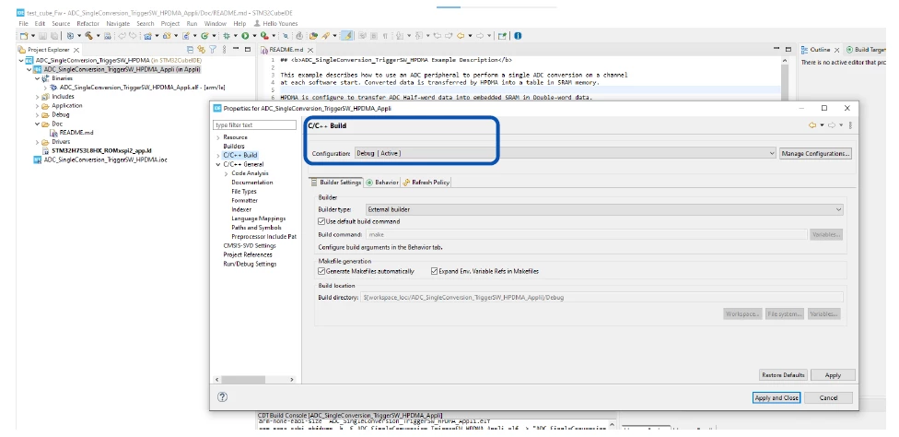
Task: Click Link with Editor icon in Project Explorer
Action: [201, 50]
